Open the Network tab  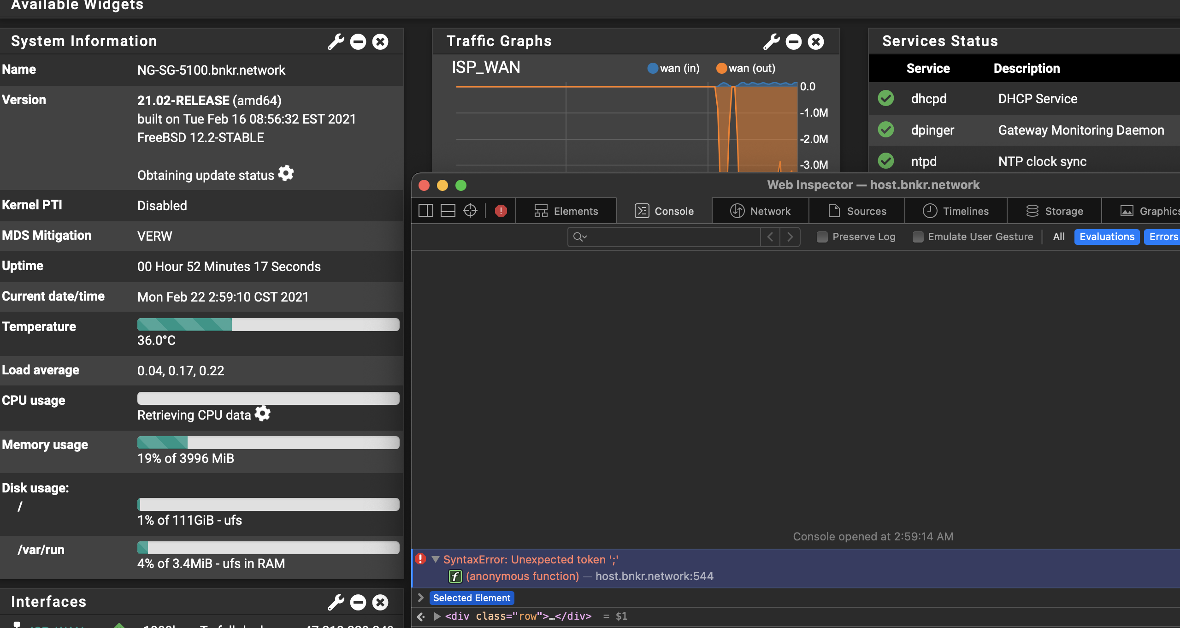tap(761, 211)
